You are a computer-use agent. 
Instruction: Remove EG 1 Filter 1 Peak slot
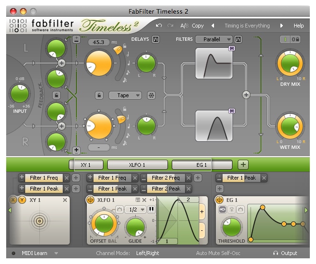264,178
